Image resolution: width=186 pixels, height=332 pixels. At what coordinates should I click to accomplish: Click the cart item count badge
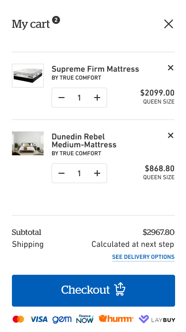coord(56,20)
